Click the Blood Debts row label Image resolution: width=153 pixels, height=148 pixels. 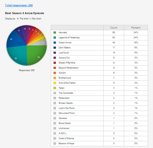[x=65, y=123]
